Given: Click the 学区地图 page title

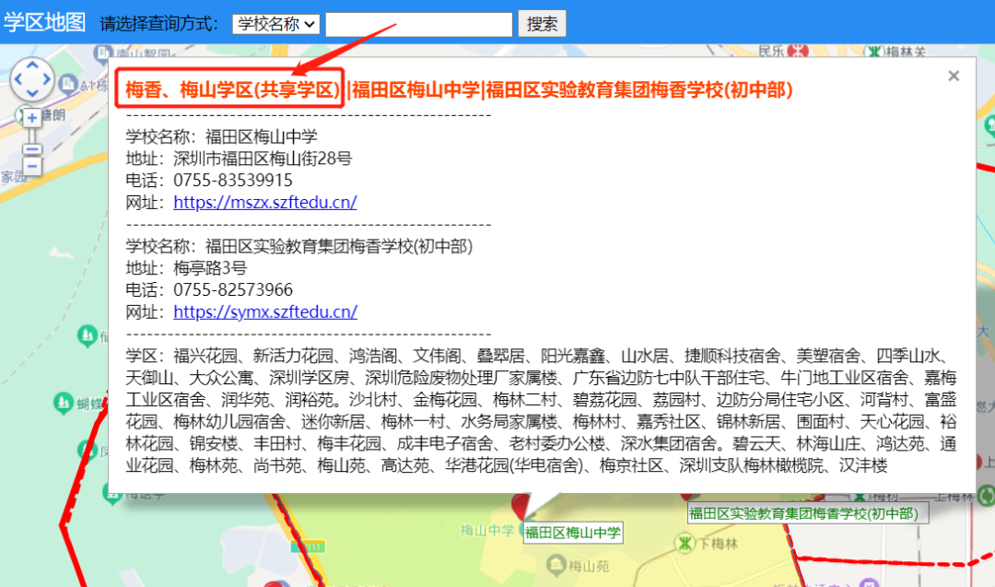Looking at the screenshot, I should tap(44, 22).
